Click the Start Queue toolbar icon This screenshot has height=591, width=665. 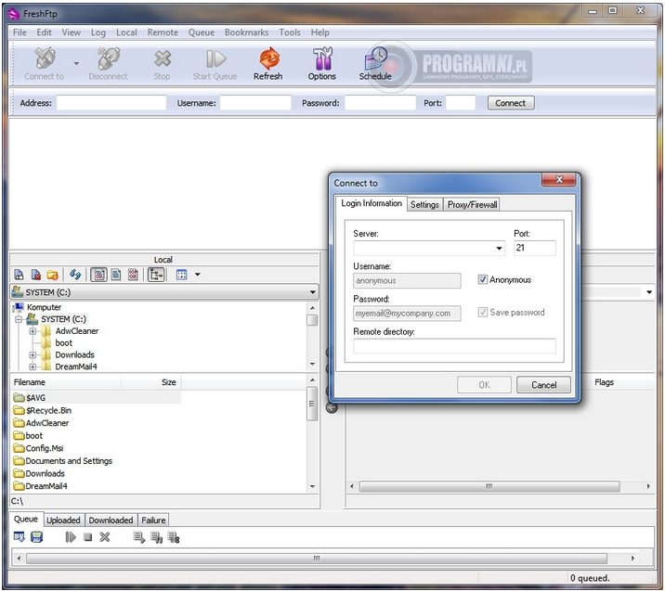[x=215, y=58]
